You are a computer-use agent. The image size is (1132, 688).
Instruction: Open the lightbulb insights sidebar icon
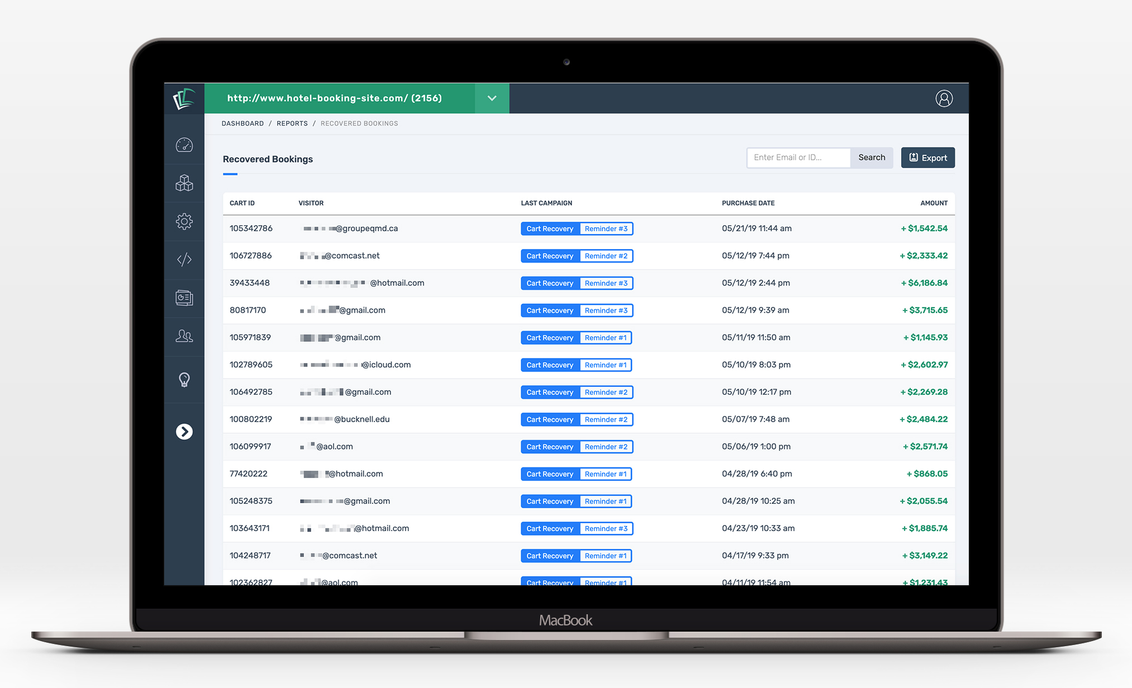coord(184,380)
